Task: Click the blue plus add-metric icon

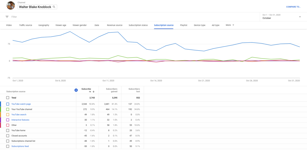Action: coord(76,90)
